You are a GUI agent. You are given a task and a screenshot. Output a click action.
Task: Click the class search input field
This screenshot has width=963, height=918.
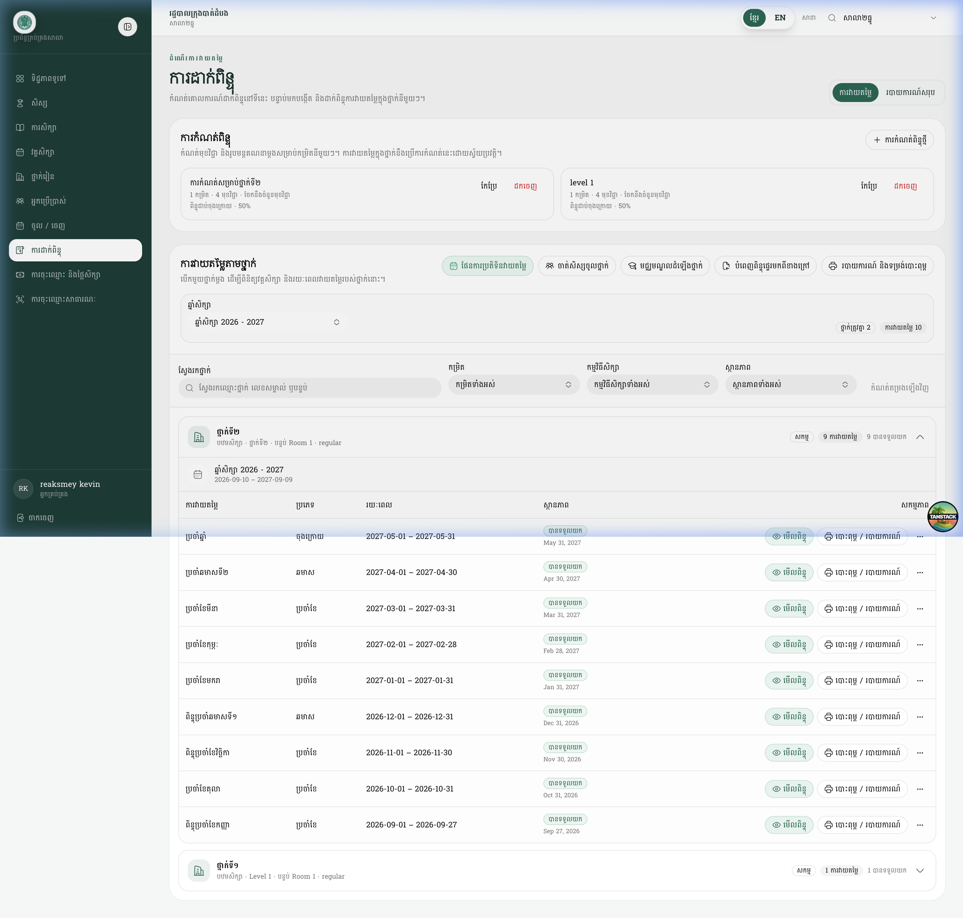click(310, 388)
